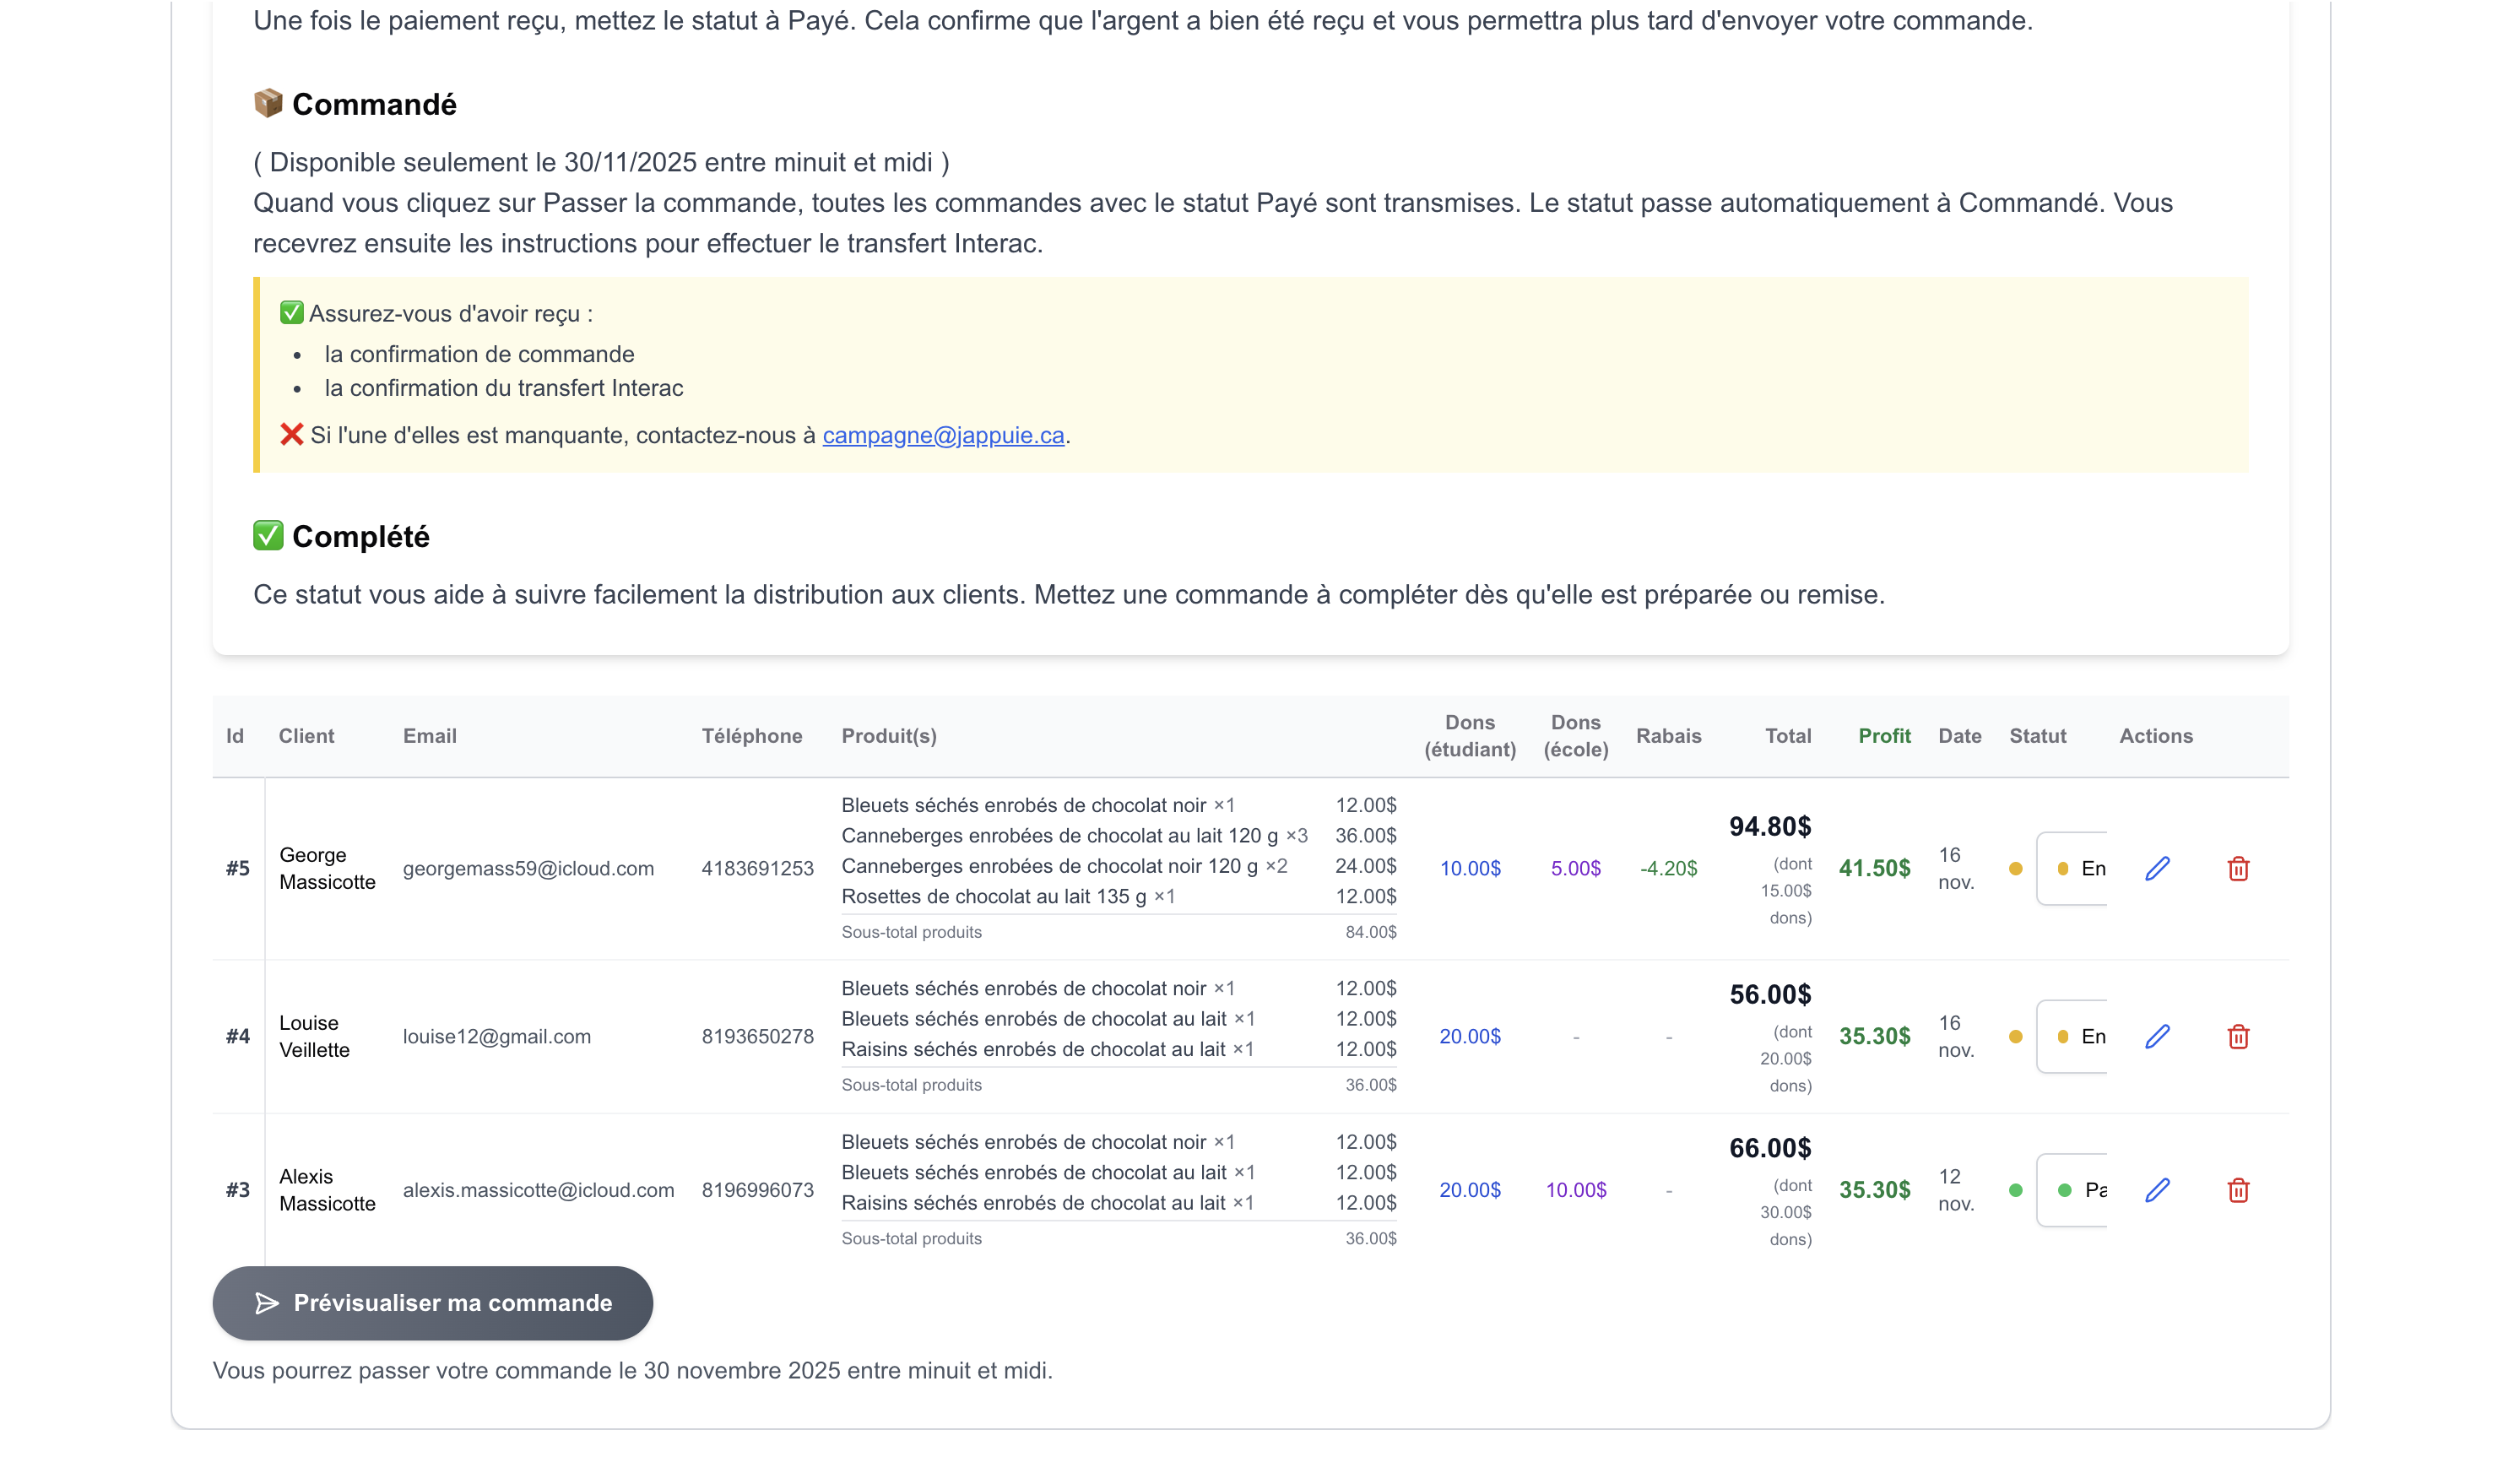This screenshot has height=1484, width=2519.
Task: Click the package icon beside the Commandé heading
Action: (x=268, y=103)
